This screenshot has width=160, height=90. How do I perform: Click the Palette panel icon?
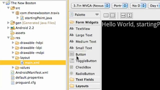click(71, 14)
